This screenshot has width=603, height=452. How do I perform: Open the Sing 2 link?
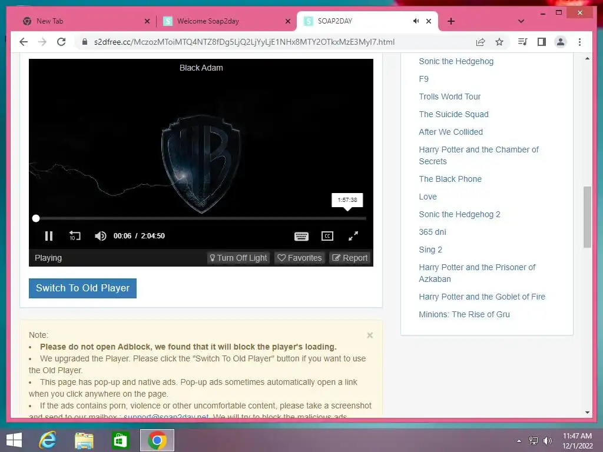430,250
